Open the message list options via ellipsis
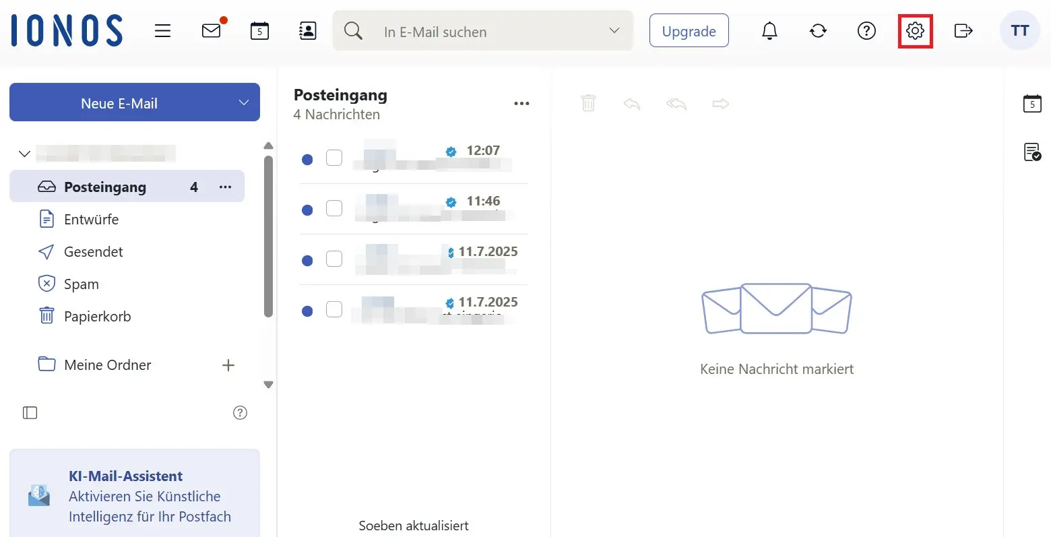Screen dimensions: 1051x537 (521, 102)
